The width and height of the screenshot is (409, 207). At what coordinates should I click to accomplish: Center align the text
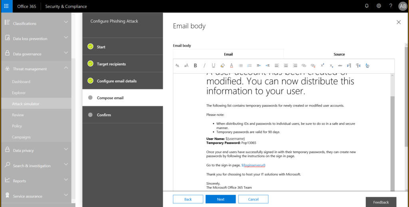tap(286, 66)
